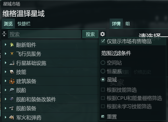168x122 pixels.
Task: Expand the 舰船装备 tree category
Action: click(x=6, y=108)
